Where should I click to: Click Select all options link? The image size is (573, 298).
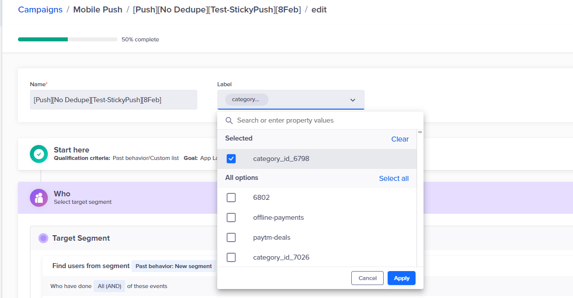(394, 178)
